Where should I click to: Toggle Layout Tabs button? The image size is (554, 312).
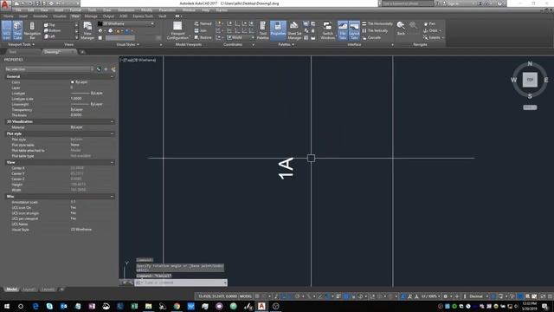pos(354,30)
